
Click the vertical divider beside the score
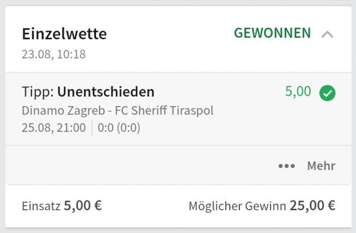coord(92,128)
